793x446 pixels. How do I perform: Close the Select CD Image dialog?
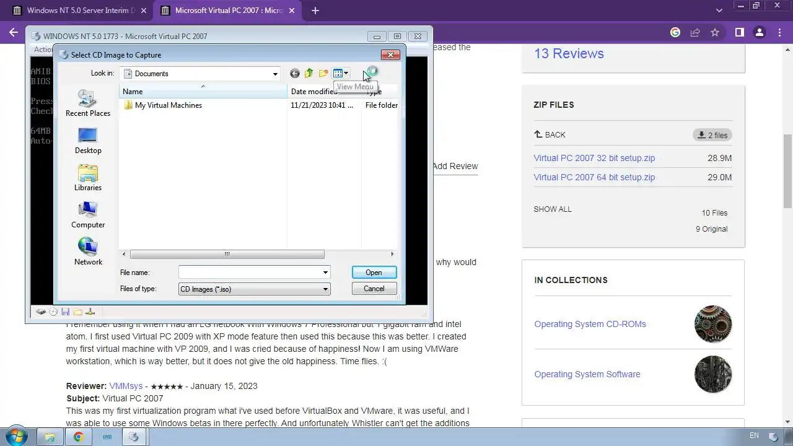(390, 55)
